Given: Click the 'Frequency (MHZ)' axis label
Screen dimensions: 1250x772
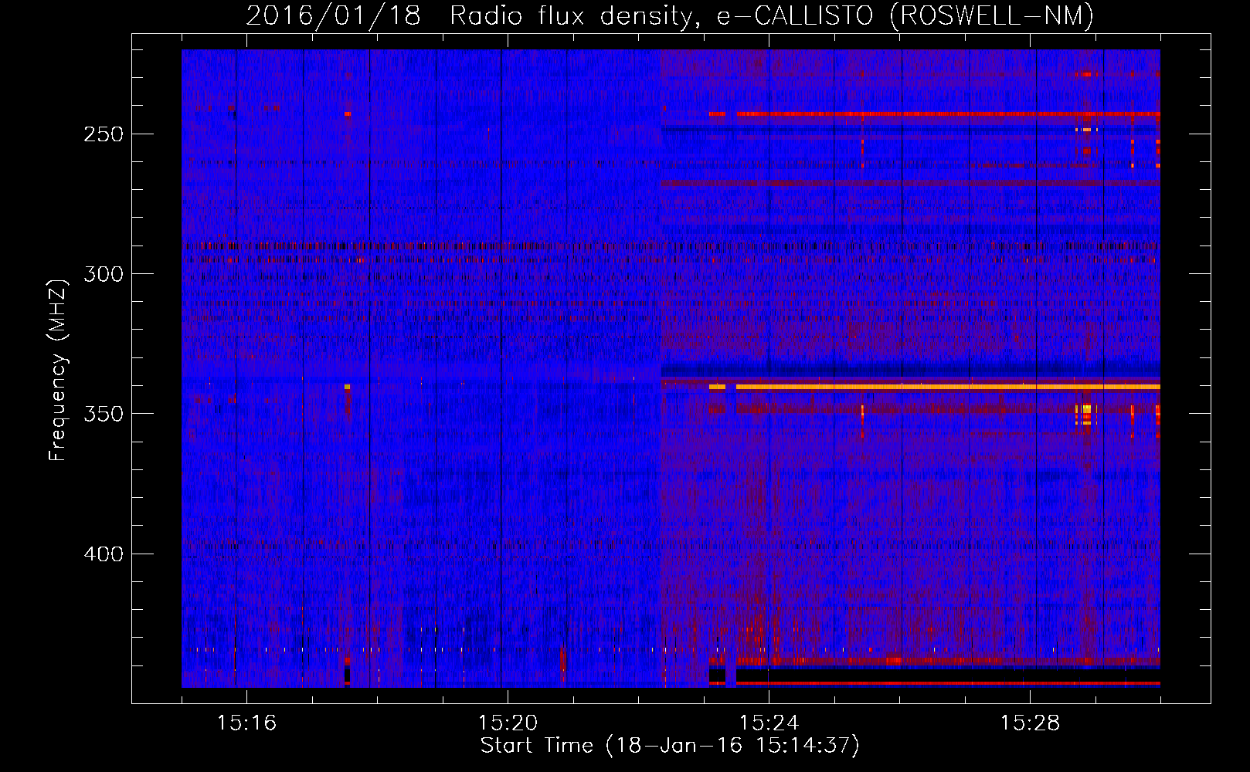Looking at the screenshot, I should [58, 370].
